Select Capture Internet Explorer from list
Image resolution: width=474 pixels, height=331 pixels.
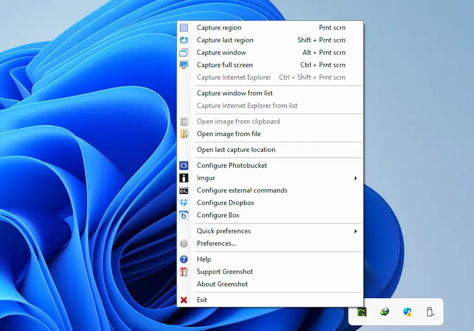pyautogui.click(x=270, y=105)
